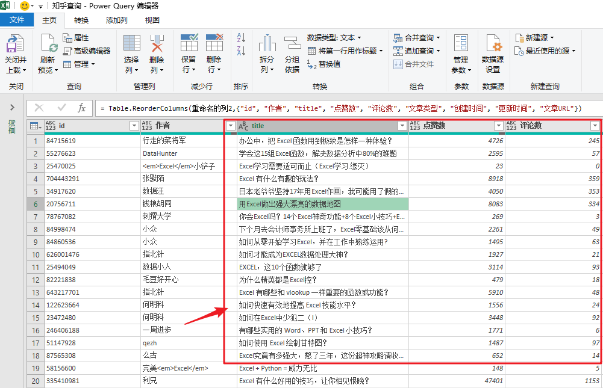This screenshot has width=603, height=388.
Task: Click the table corner menu icon
Action: click(x=36, y=126)
